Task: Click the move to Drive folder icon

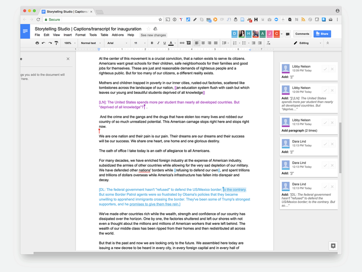Action: pos(155,29)
